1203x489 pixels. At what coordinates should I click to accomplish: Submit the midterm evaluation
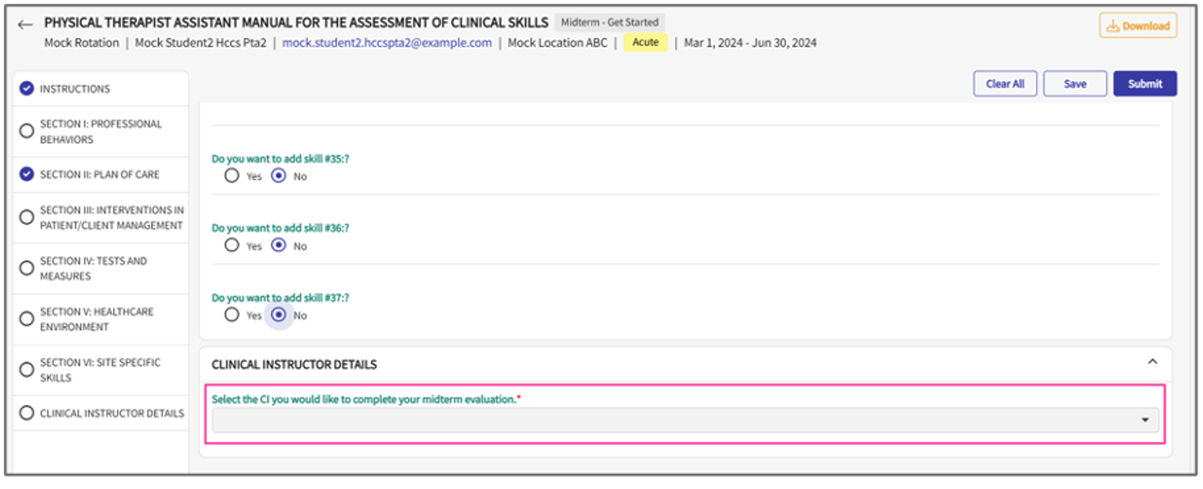pos(1144,84)
